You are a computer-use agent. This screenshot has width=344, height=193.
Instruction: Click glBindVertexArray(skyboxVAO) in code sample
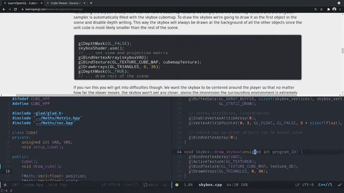coord(113,57)
